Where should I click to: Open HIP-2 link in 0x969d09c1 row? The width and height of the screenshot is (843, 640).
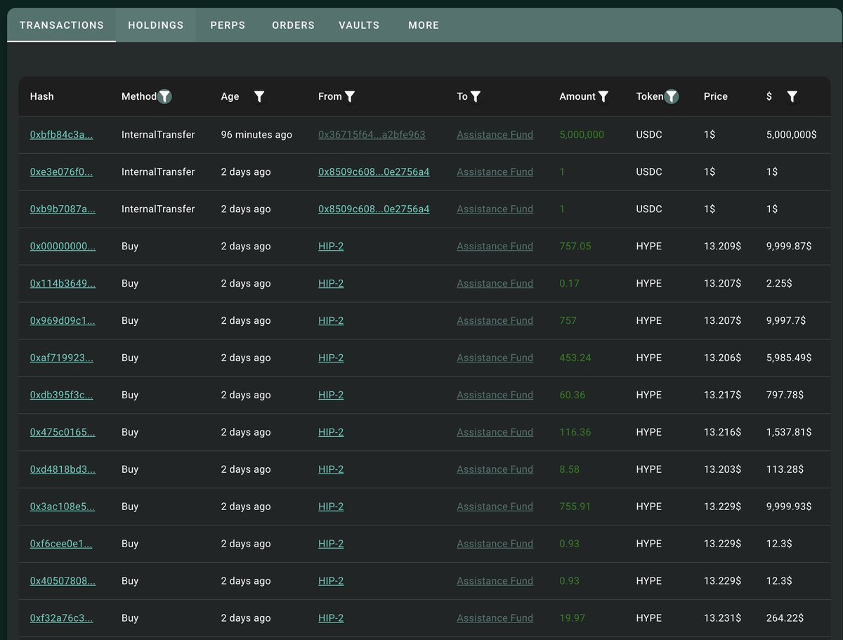click(x=331, y=321)
